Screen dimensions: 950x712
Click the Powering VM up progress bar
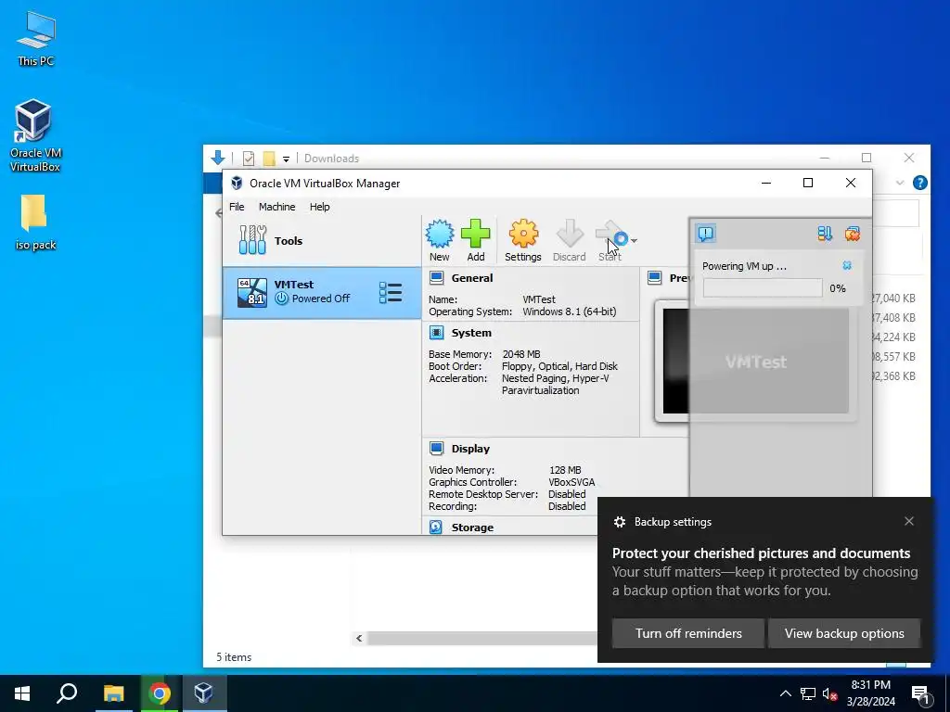pos(763,288)
